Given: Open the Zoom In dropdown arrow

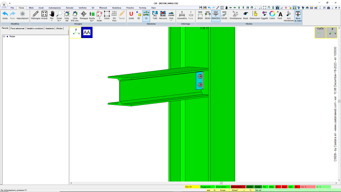Looking at the screenshot, I should (x=60, y=21).
